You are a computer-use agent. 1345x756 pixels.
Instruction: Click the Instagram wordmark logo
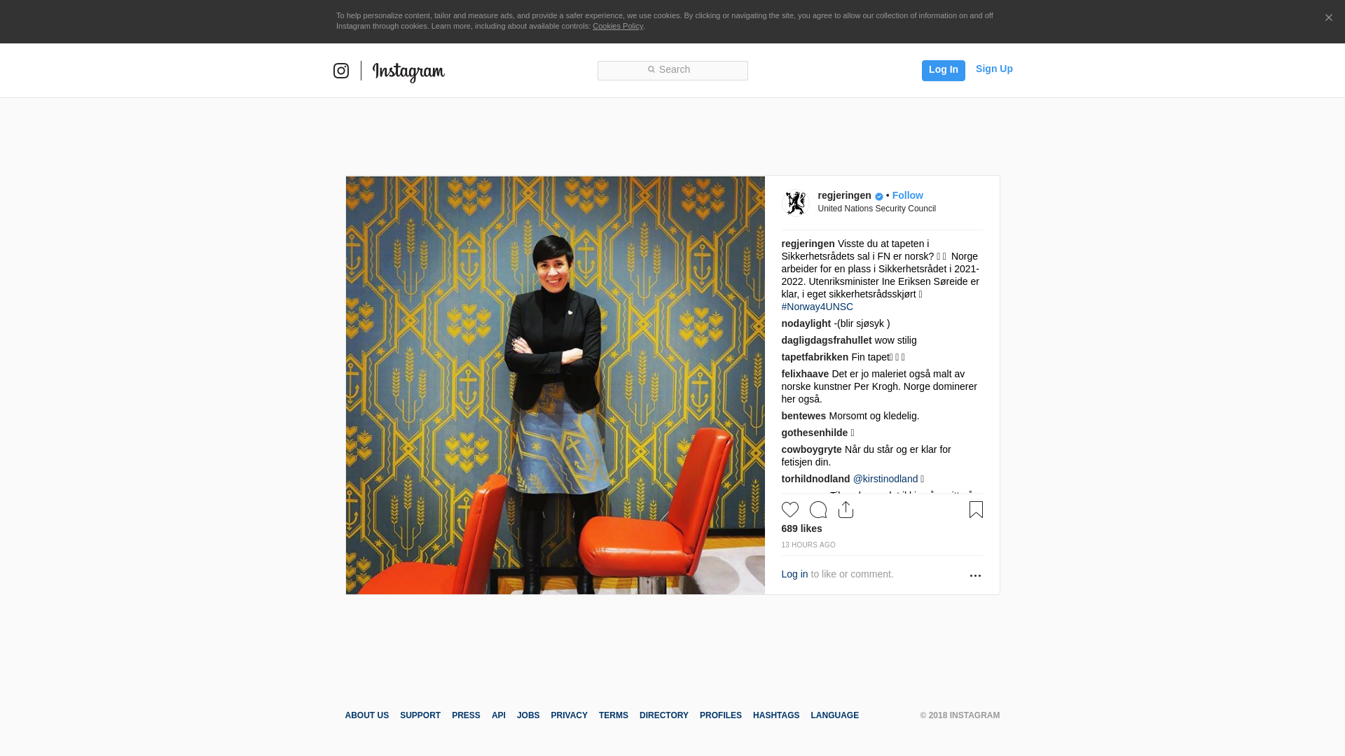coord(408,72)
